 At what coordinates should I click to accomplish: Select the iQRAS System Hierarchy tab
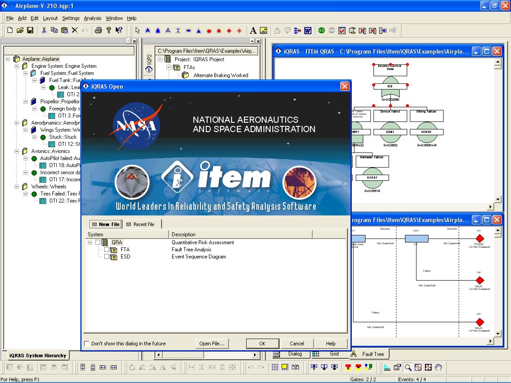37,356
